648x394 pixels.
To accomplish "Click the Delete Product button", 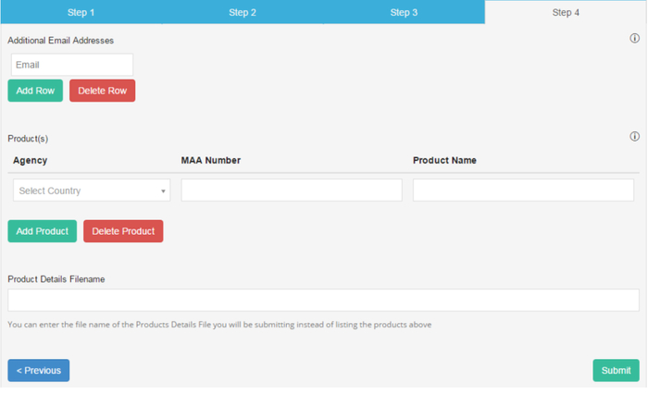I will pyautogui.click(x=123, y=231).
